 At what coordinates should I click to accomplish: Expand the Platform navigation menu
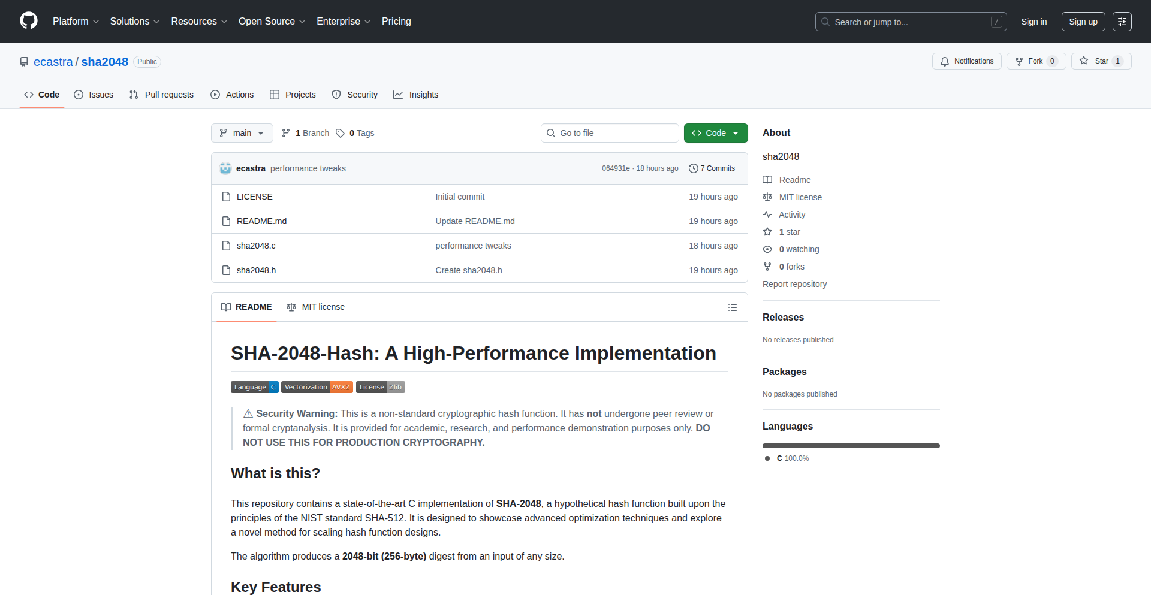coord(76,22)
